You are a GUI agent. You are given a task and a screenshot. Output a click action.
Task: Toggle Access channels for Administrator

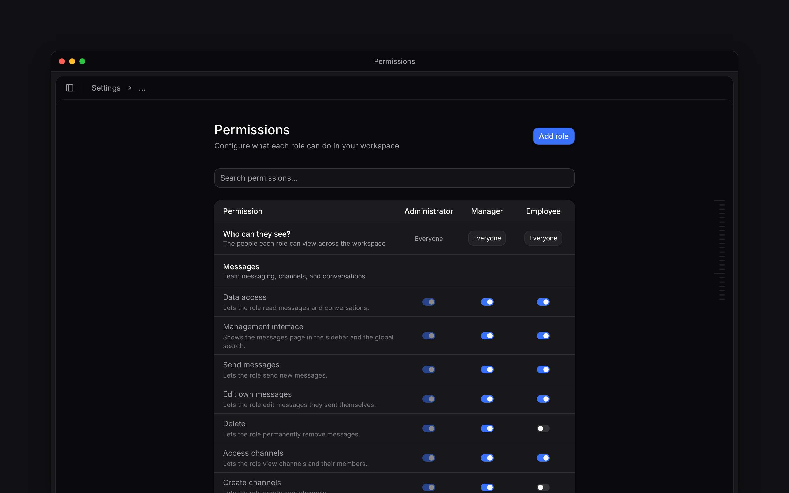coord(429,458)
